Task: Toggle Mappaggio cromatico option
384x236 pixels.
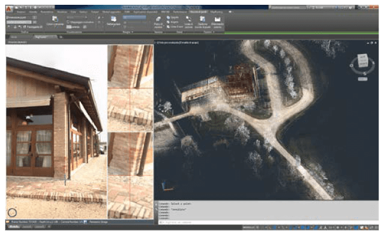Action: tap(80, 22)
